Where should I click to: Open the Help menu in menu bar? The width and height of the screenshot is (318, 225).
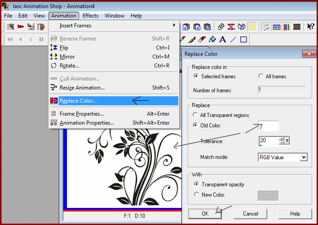tap(136, 16)
